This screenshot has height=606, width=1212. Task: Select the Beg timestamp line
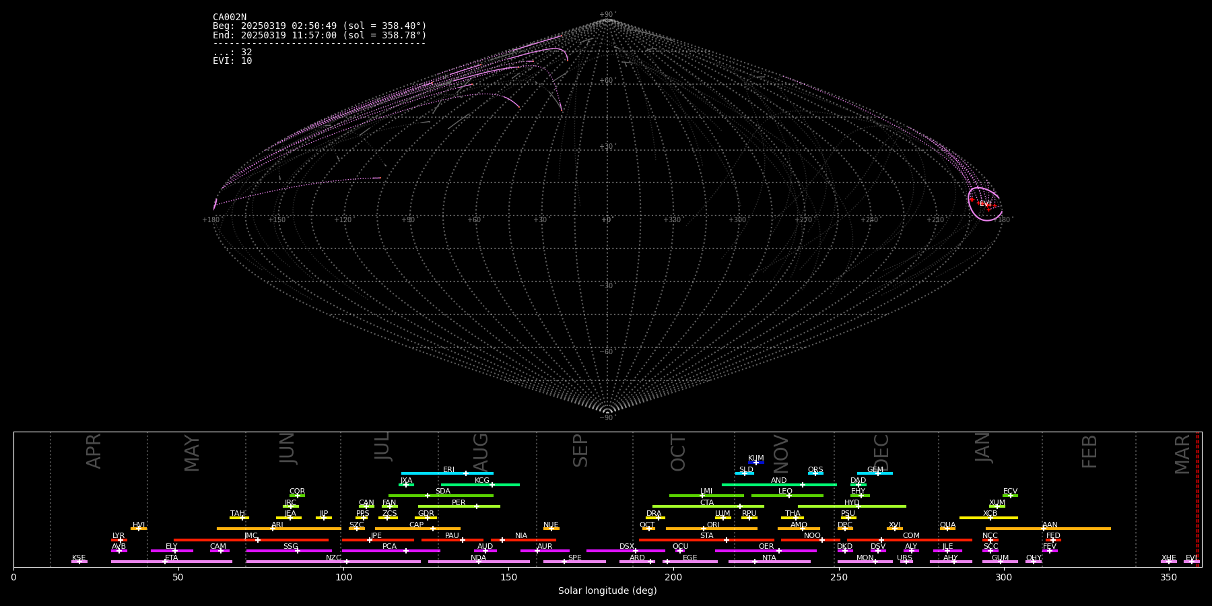[x=320, y=26]
